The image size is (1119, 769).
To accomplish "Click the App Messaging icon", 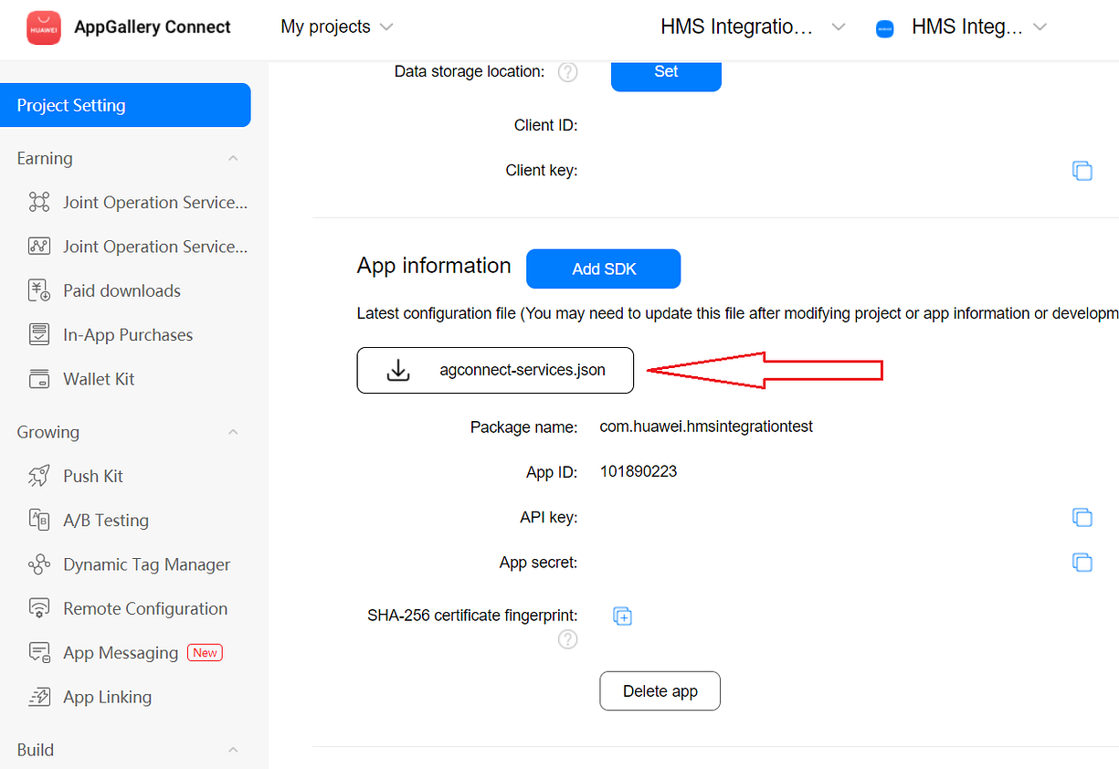I will [x=39, y=652].
